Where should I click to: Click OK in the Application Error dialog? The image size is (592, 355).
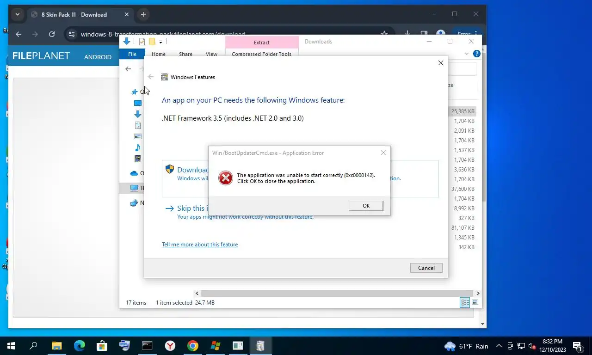(366, 206)
